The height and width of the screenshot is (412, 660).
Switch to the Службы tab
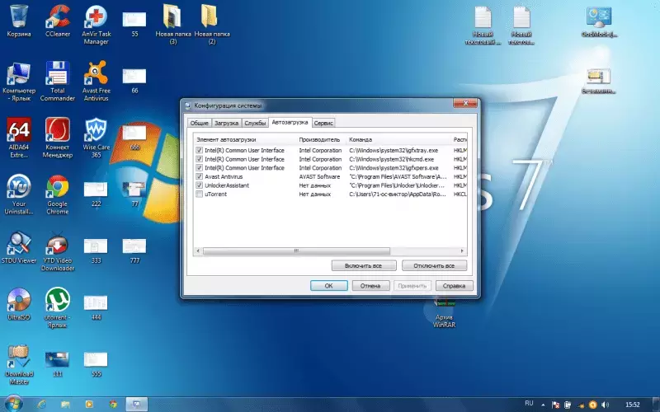click(x=255, y=123)
